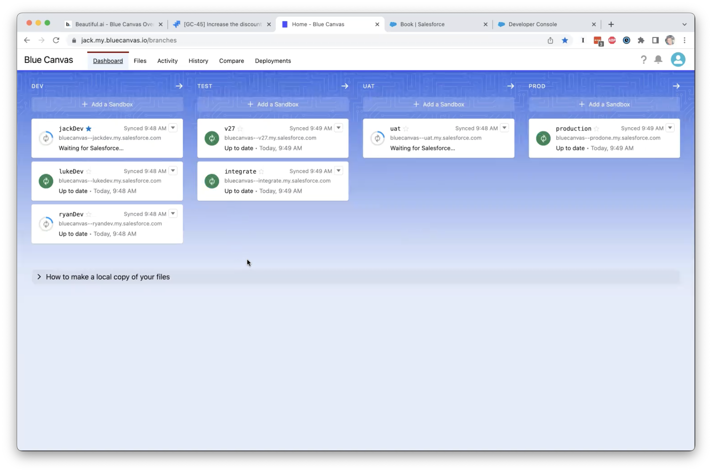Viewport: 712px width, 472px height.
Task: Expand 'How to make a local copy' section
Action: 108,277
